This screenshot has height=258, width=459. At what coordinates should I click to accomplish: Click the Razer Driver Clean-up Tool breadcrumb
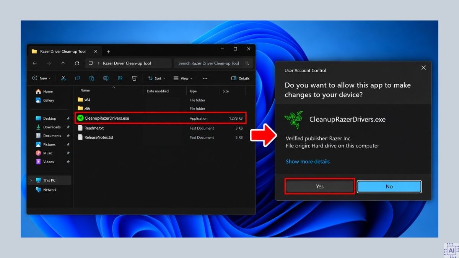[127, 63]
